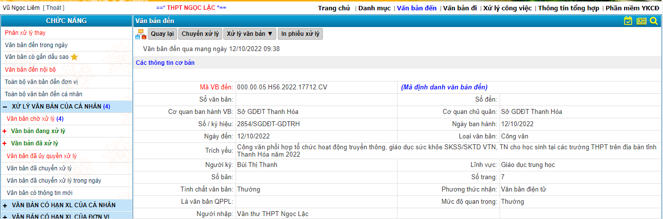Open the Xử lý văn bản dropdown
663x219 pixels.
[249, 34]
